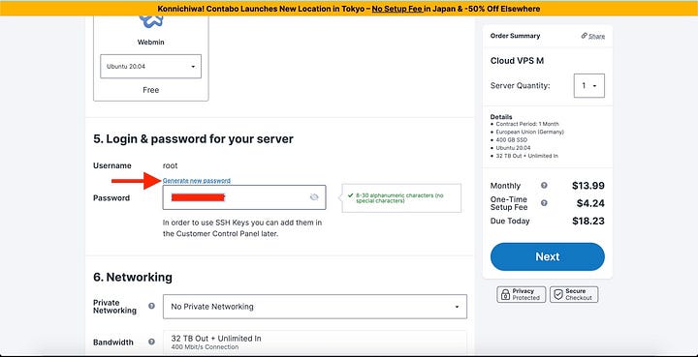This screenshot has height=357, width=698.
Task: Click the Share link icon
Action: (584, 36)
